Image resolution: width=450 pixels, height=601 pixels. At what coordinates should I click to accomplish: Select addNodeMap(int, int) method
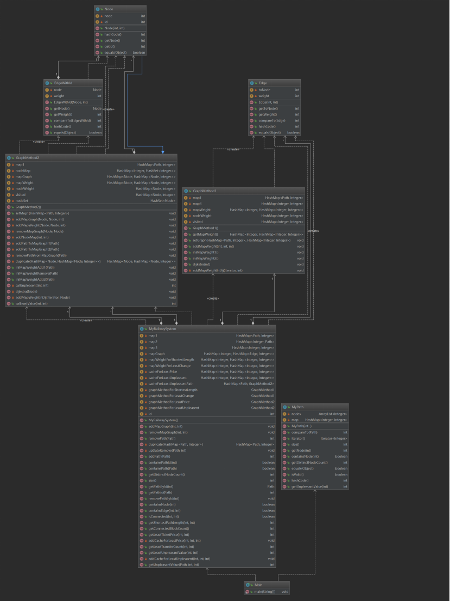91,237
